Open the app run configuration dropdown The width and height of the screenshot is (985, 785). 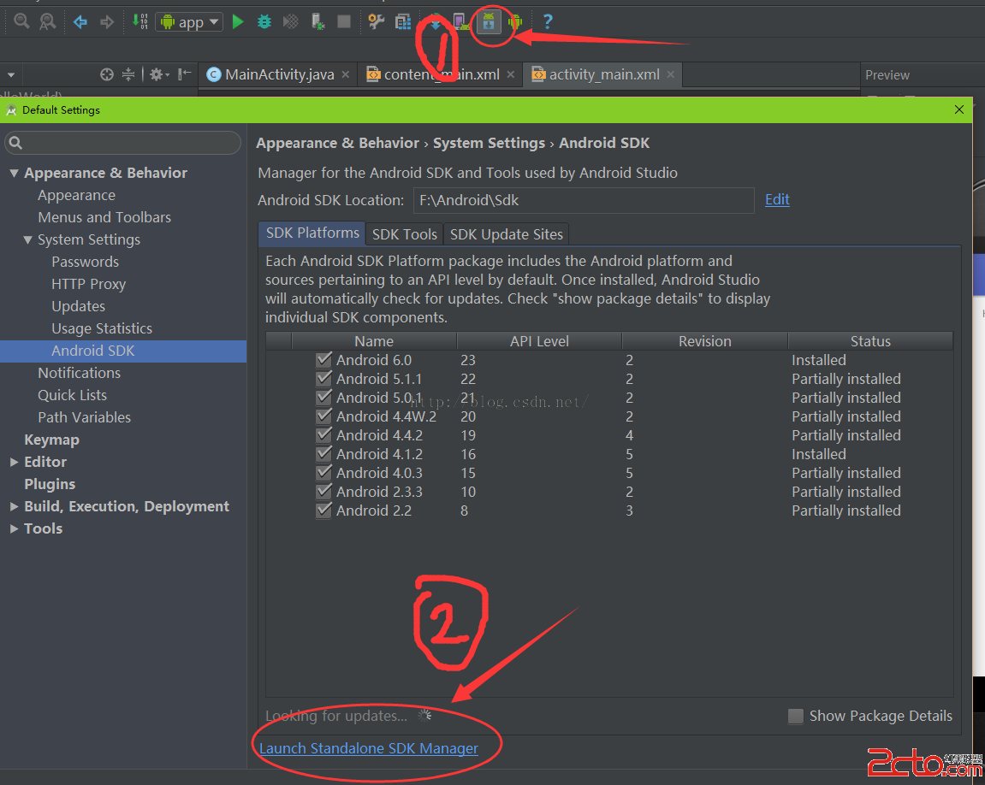(189, 22)
